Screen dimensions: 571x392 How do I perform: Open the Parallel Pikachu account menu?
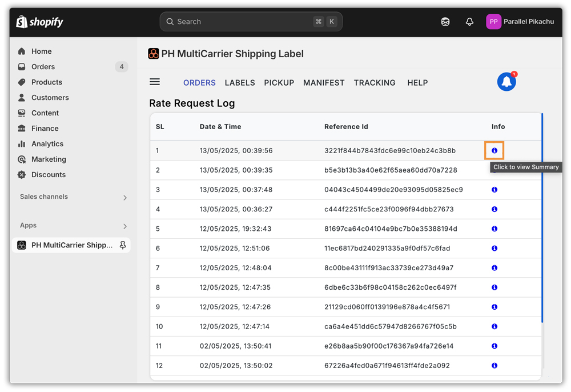coord(520,22)
